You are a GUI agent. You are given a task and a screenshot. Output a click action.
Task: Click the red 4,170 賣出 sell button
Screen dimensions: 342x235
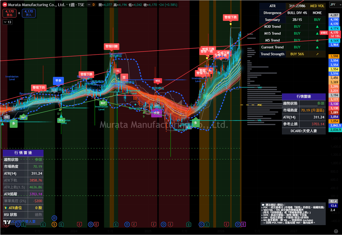pyautogui.click(x=9, y=13)
